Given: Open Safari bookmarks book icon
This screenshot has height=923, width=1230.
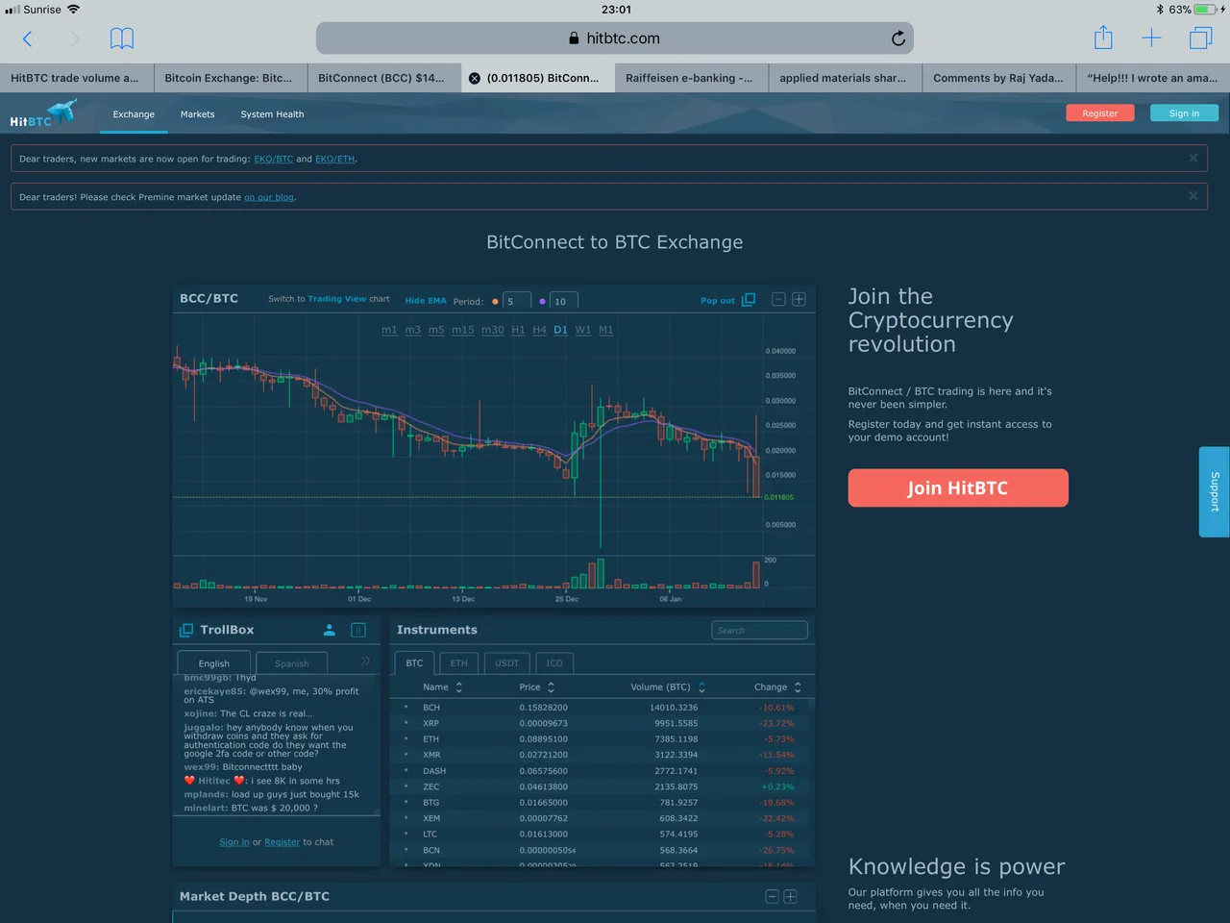Looking at the screenshot, I should click(x=122, y=38).
